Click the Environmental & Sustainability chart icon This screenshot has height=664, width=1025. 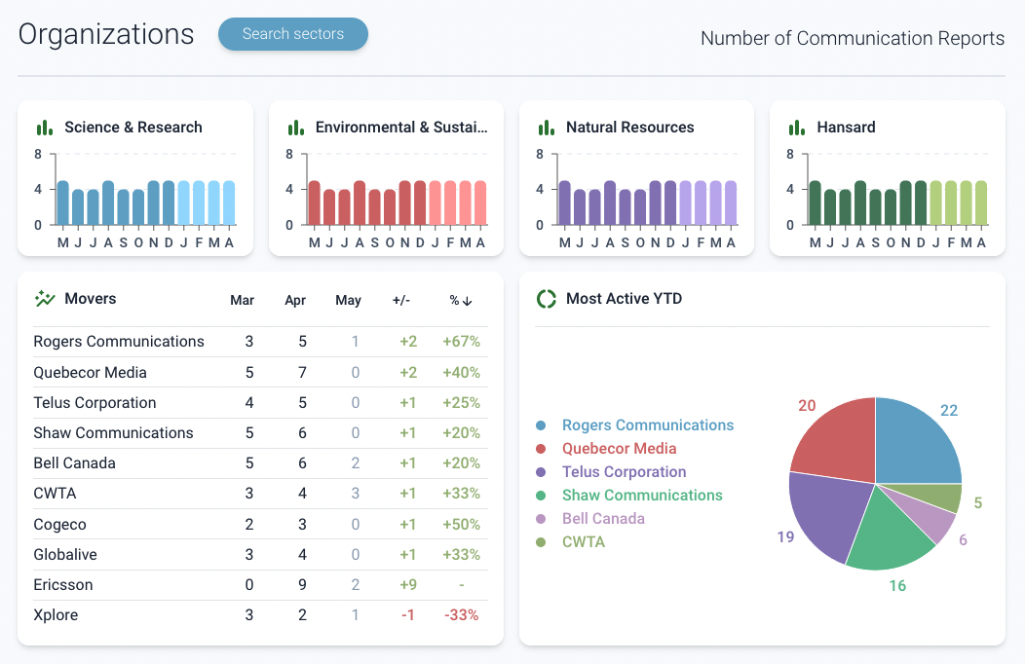click(295, 128)
